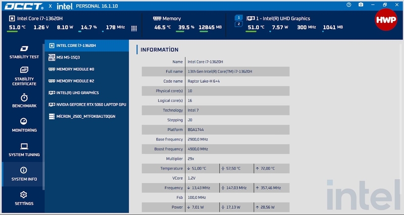The image size is (404, 215).
Task: Click the help question mark icon
Action: [x=348, y=5]
